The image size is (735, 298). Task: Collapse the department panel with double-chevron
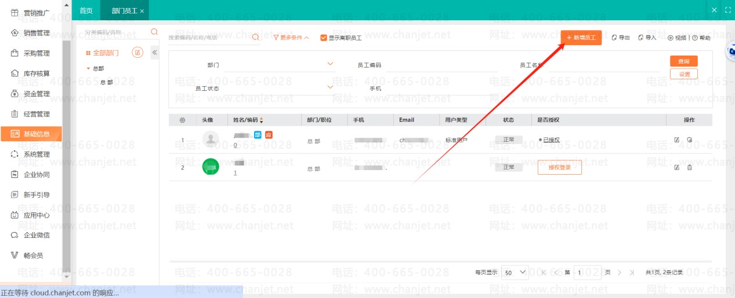[x=155, y=53]
